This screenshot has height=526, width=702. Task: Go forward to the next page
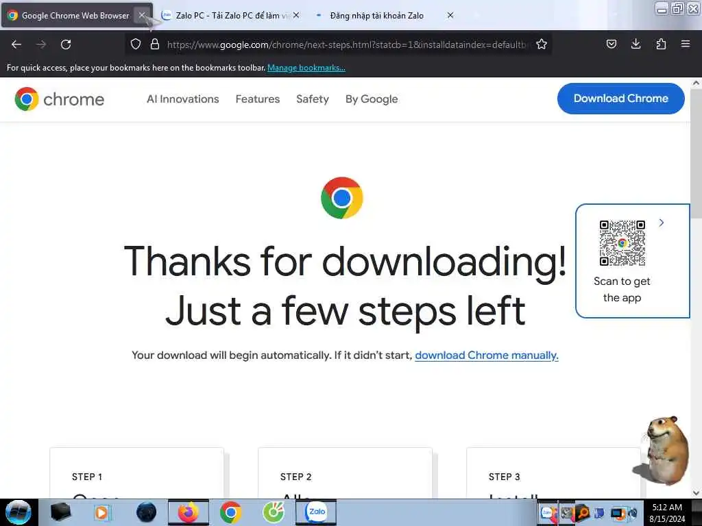[41, 45]
